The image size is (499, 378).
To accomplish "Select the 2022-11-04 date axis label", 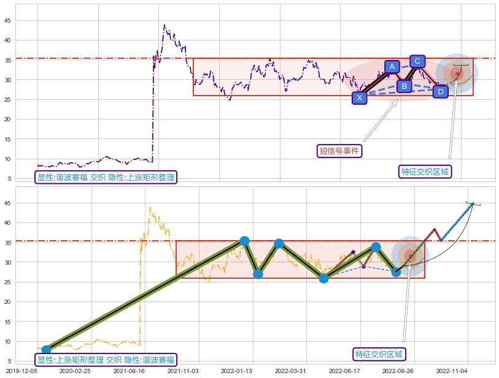I will point(451,371).
